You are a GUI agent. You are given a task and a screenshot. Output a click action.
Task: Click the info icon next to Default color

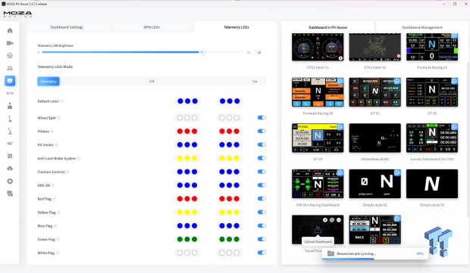click(62, 101)
